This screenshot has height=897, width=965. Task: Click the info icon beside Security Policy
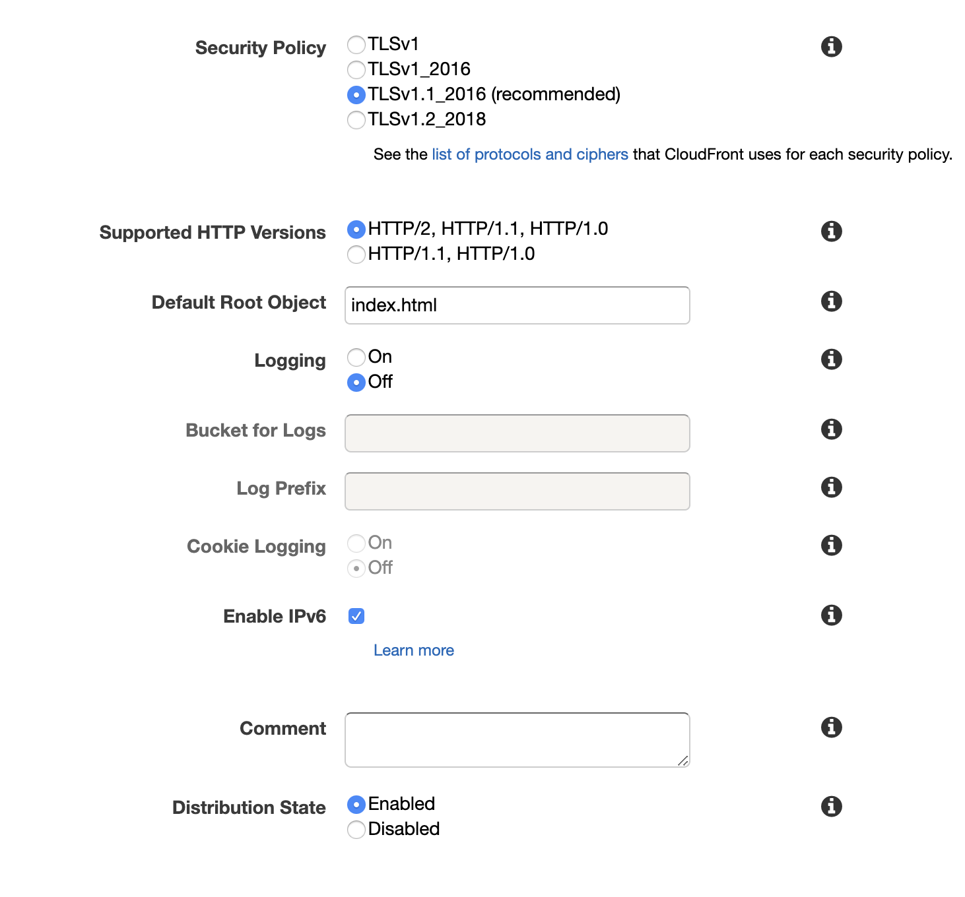click(831, 47)
